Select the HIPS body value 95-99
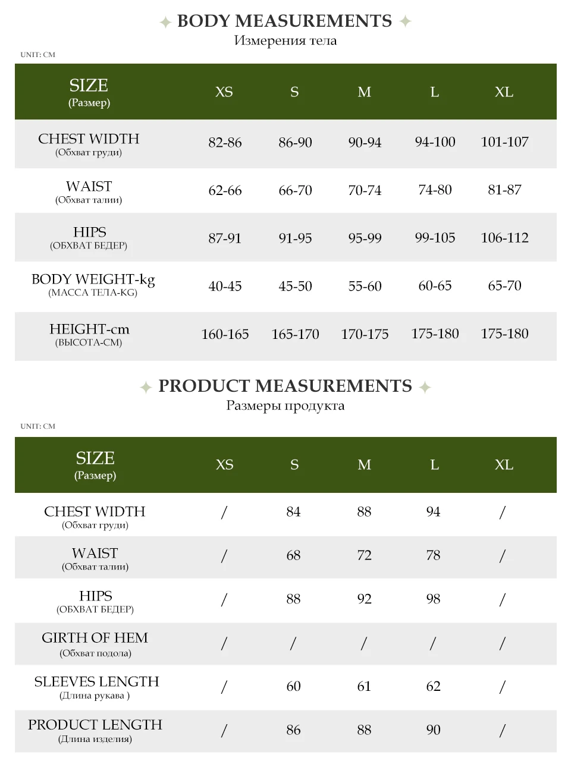Screen dimensions: 571x761 coord(365,238)
